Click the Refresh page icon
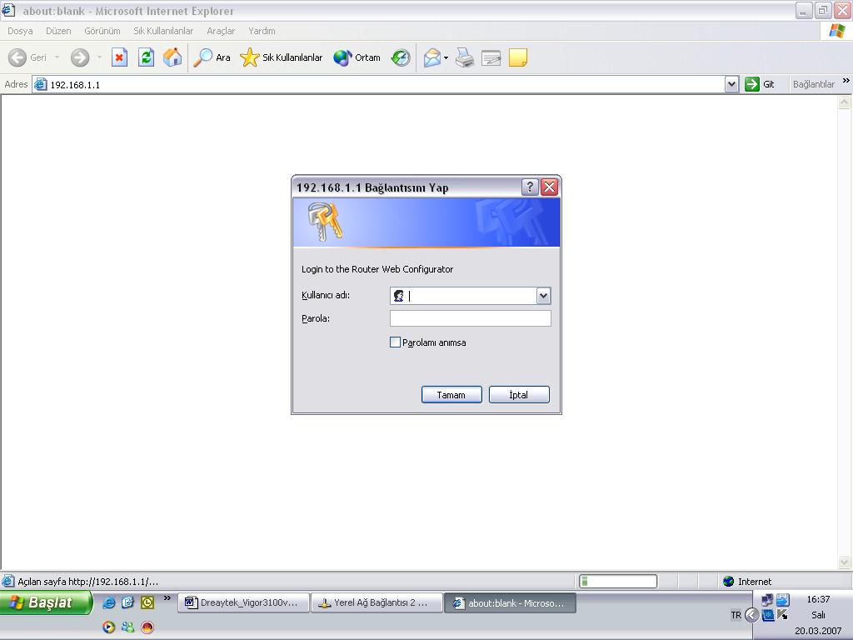Viewport: 853px width, 640px height. click(x=146, y=57)
